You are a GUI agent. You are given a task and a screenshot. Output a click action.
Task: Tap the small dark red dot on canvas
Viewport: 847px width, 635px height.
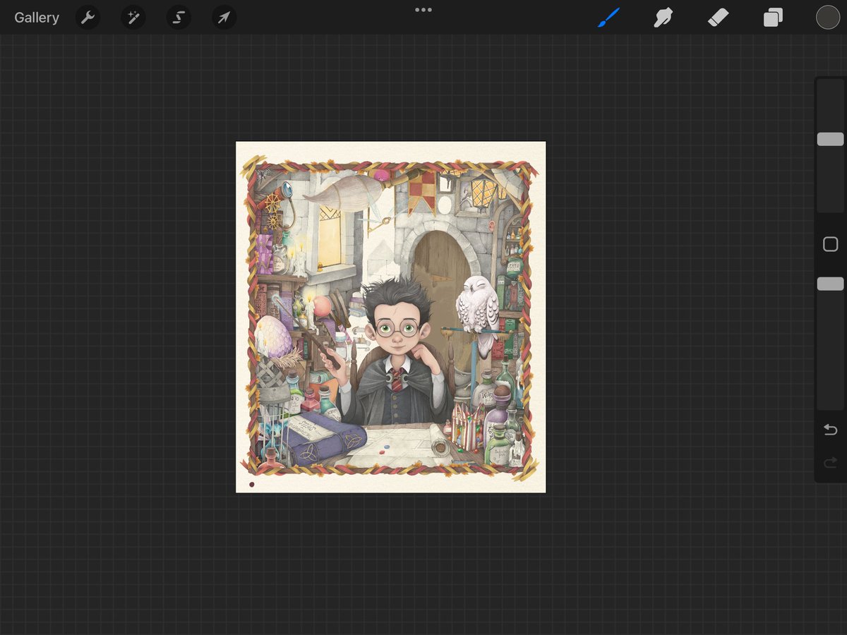click(252, 485)
